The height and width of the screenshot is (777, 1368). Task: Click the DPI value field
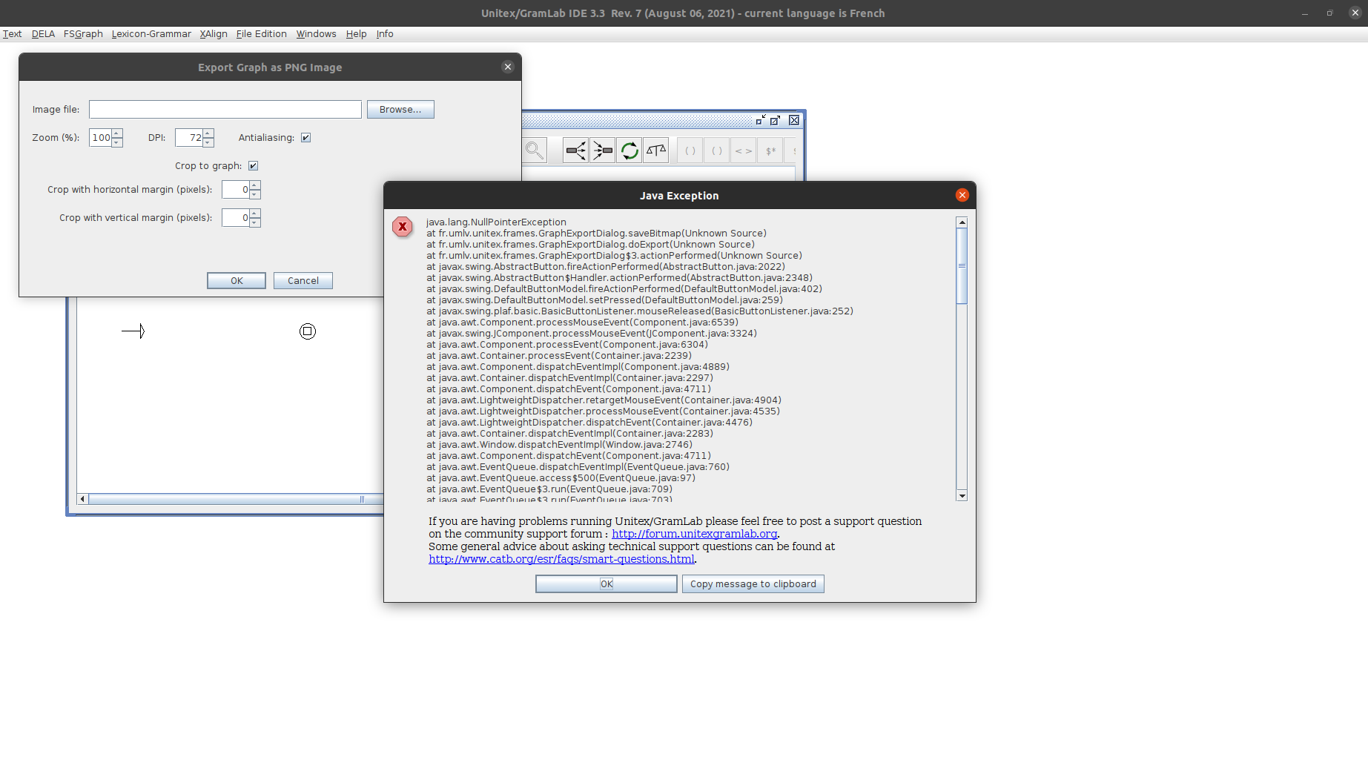[189, 138]
